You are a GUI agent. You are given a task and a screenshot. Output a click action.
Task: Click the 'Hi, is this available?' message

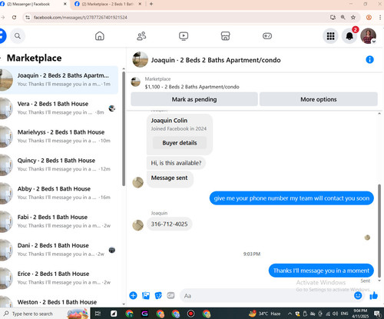coord(176,163)
